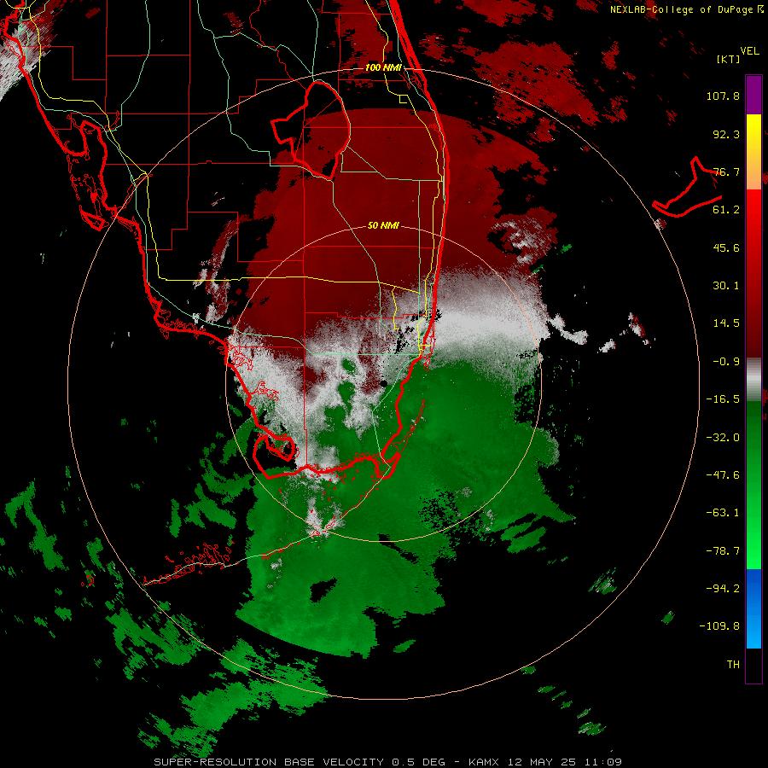The height and width of the screenshot is (768, 768).
Task: Click the 14.5 velocity scale value
Action: pos(726,323)
